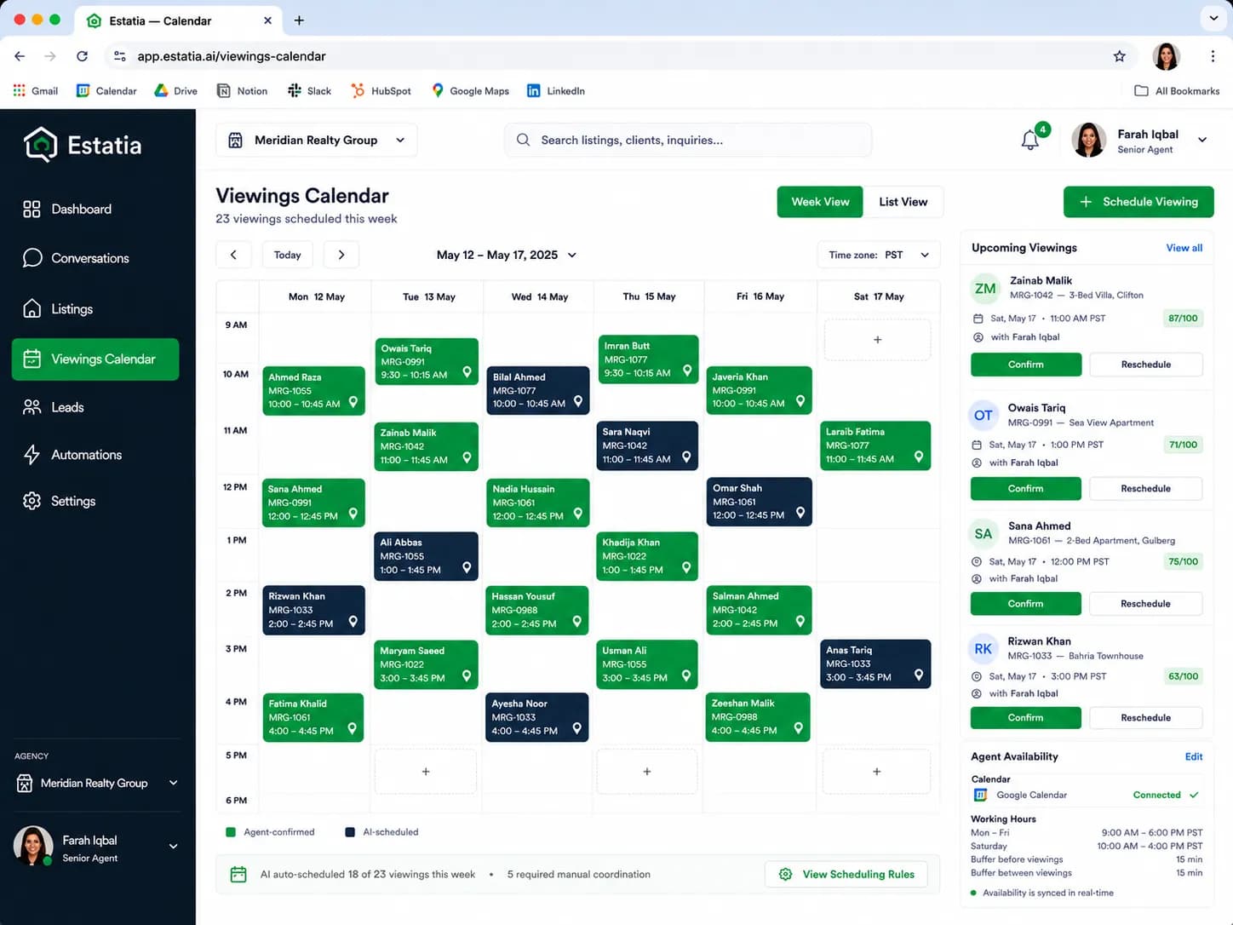Expand Farah Iqbal profile menu in header
Screen dimensions: 1233x925
point(1202,140)
